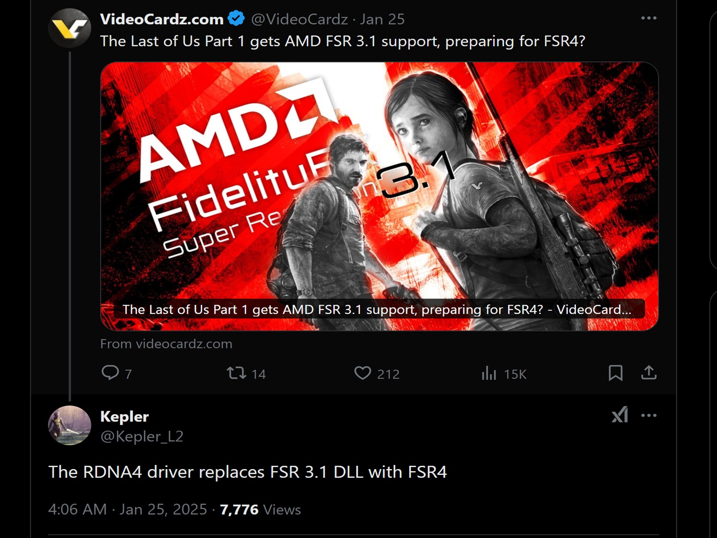Screen dimensions: 717x538
Task: Open more options on Kepler's post
Action: [x=649, y=415]
